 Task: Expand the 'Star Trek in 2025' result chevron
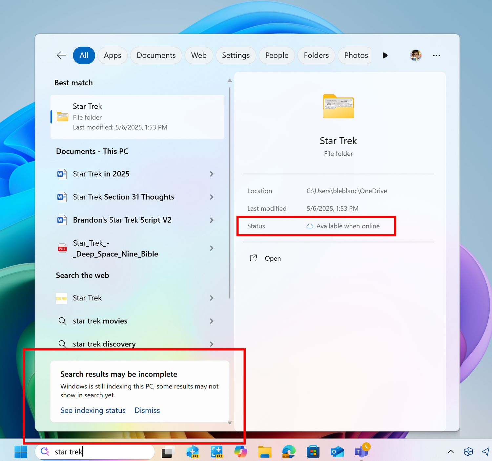(212, 174)
